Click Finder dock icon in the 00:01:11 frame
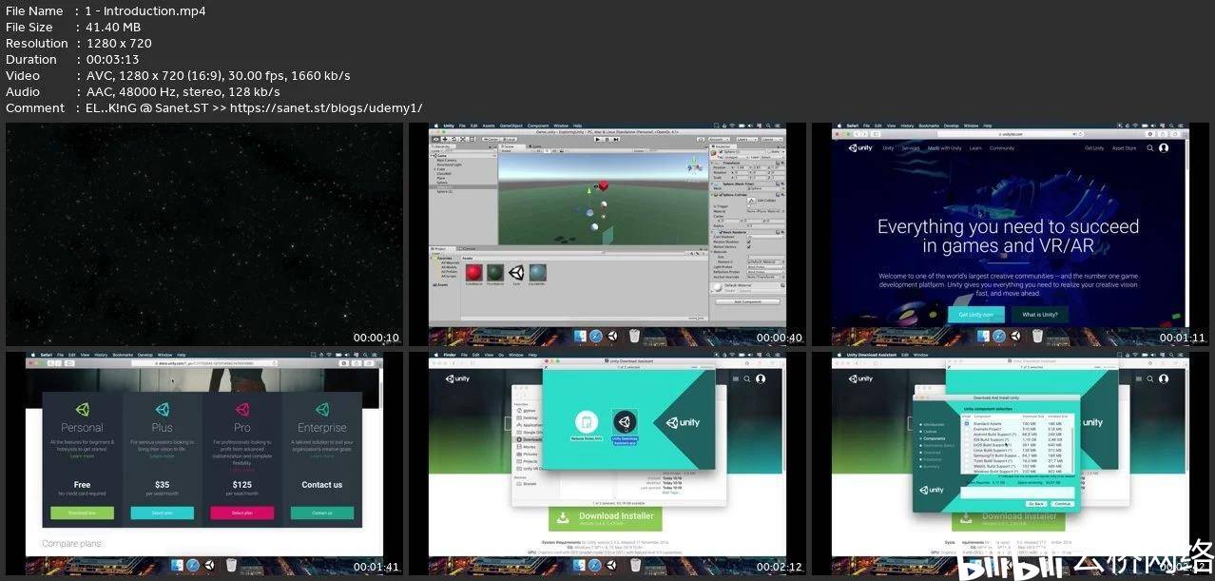1215x581 pixels. point(982,335)
